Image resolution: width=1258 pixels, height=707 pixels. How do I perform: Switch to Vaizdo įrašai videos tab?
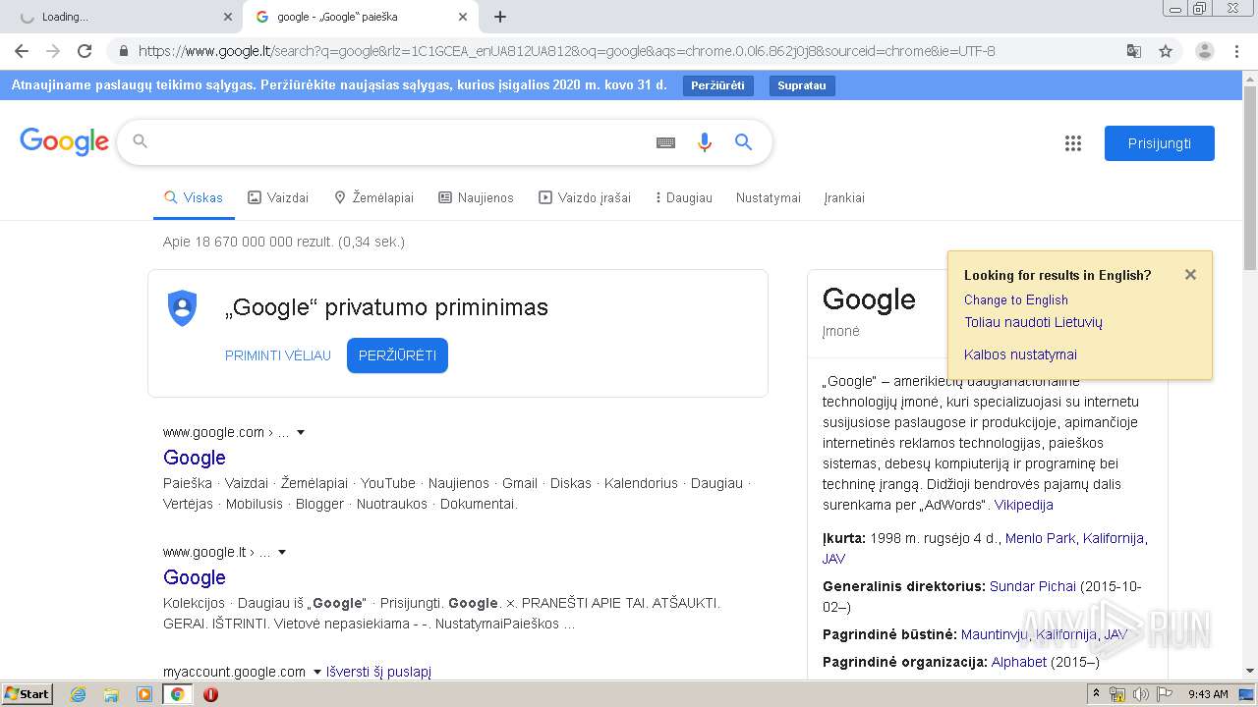tap(585, 197)
